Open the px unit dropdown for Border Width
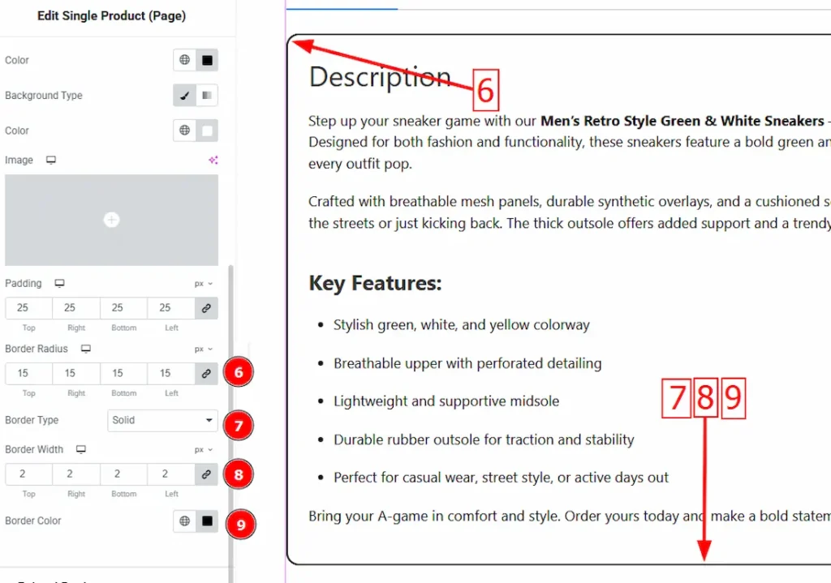Image resolution: width=831 pixels, height=583 pixels. click(203, 449)
